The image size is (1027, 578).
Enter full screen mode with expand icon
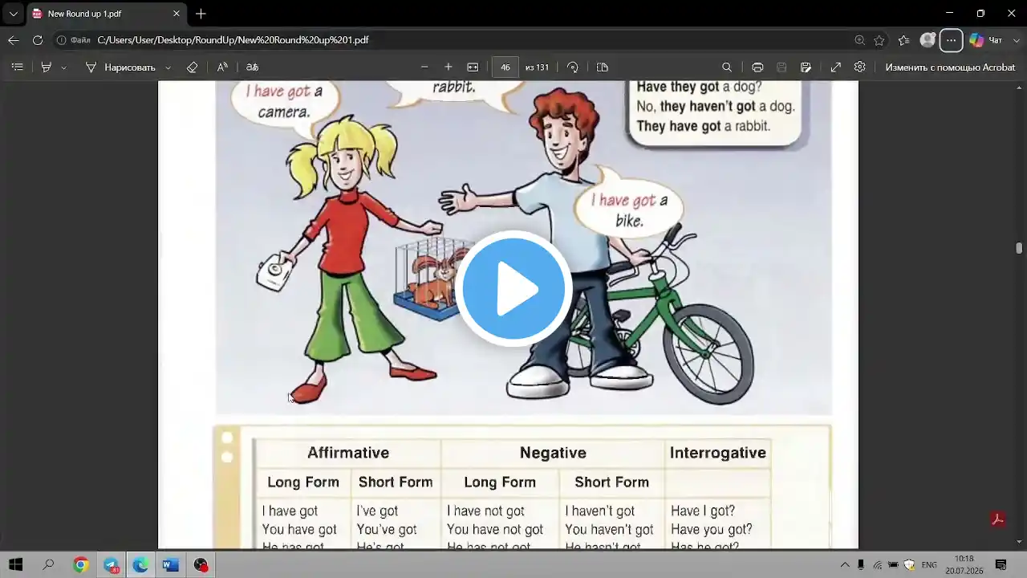click(835, 67)
